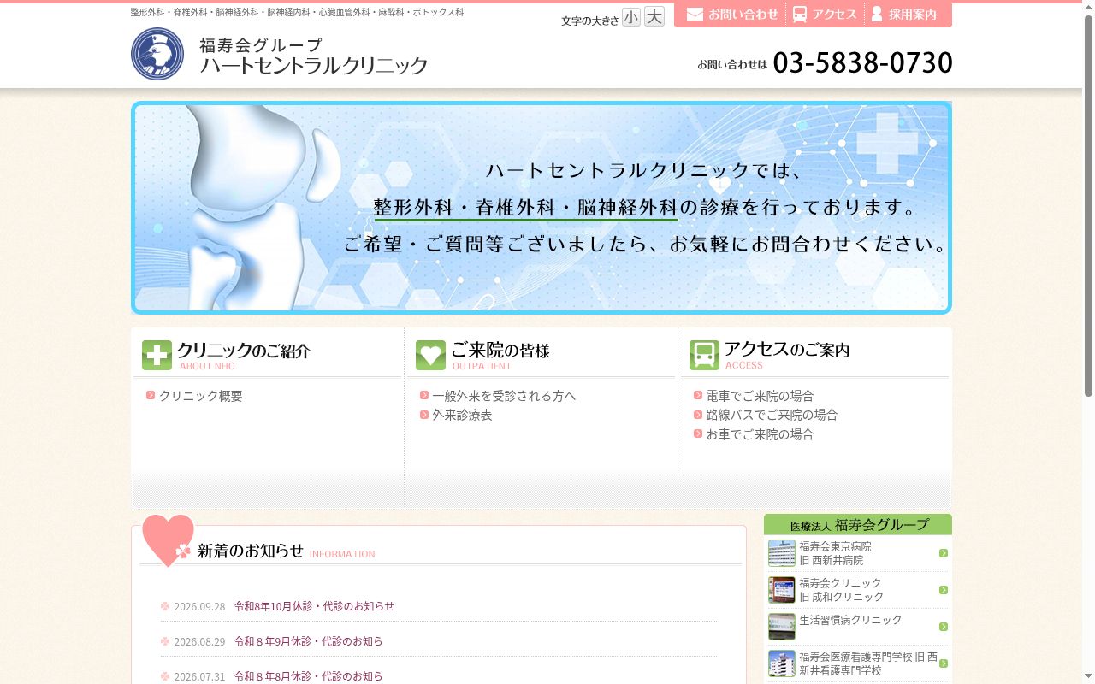Image resolution: width=1095 pixels, height=684 pixels.
Task: Click the clinic eagle logo emblem
Action: coord(157,54)
